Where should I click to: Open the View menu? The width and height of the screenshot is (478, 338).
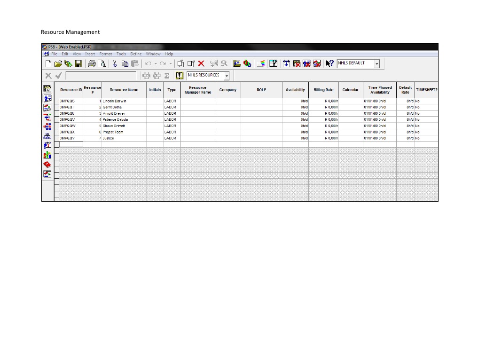pyautogui.click(x=77, y=54)
